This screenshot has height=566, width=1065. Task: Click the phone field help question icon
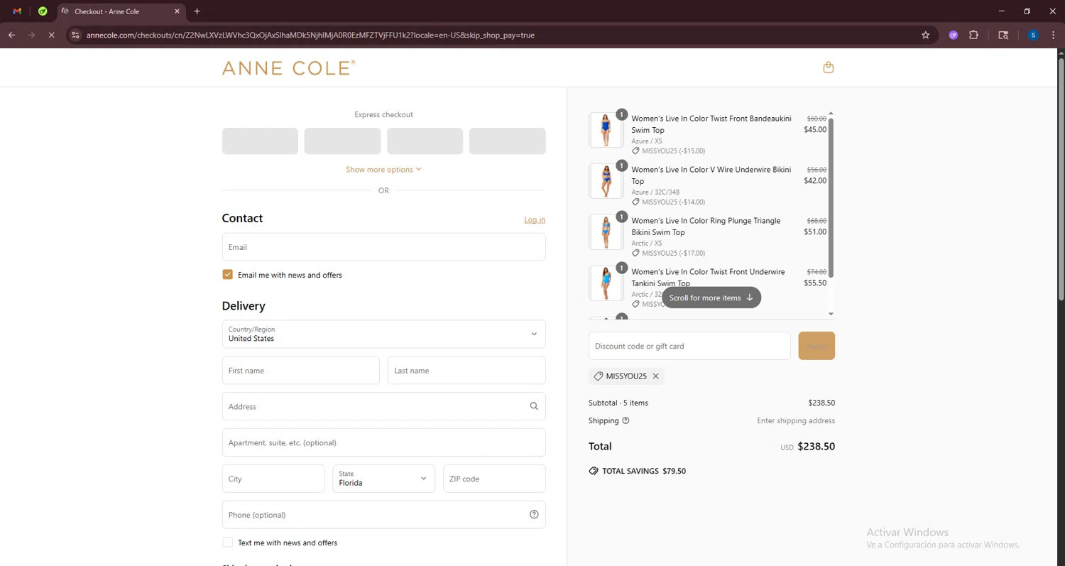tap(534, 515)
